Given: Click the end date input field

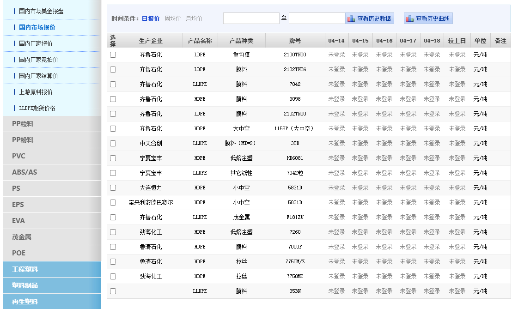Looking at the screenshot, I should tap(317, 18).
